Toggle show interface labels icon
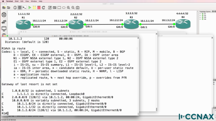216x121 pixels. 20,7
